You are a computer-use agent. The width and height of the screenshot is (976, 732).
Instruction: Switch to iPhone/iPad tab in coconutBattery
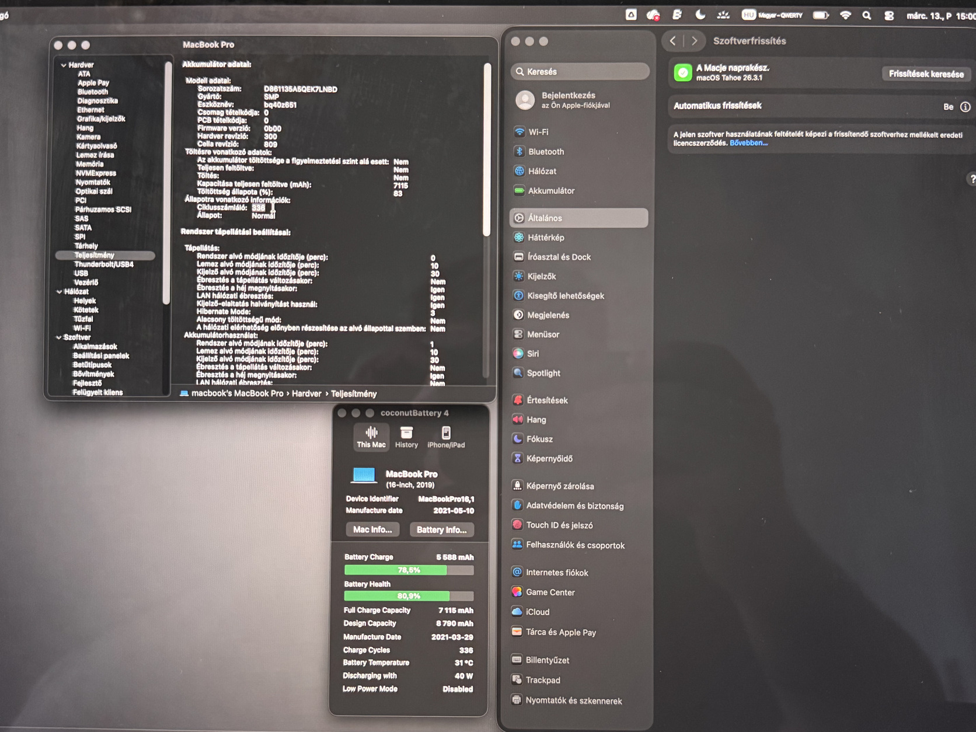[446, 437]
